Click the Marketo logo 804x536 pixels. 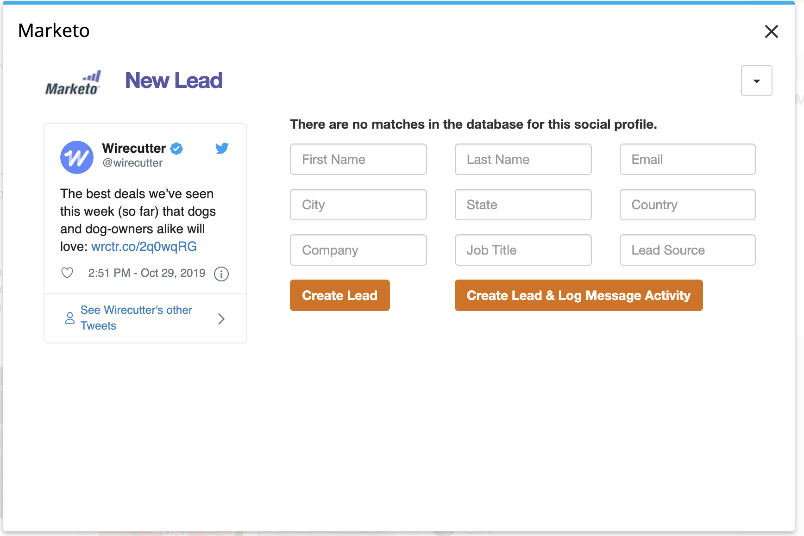pyautogui.click(x=73, y=83)
